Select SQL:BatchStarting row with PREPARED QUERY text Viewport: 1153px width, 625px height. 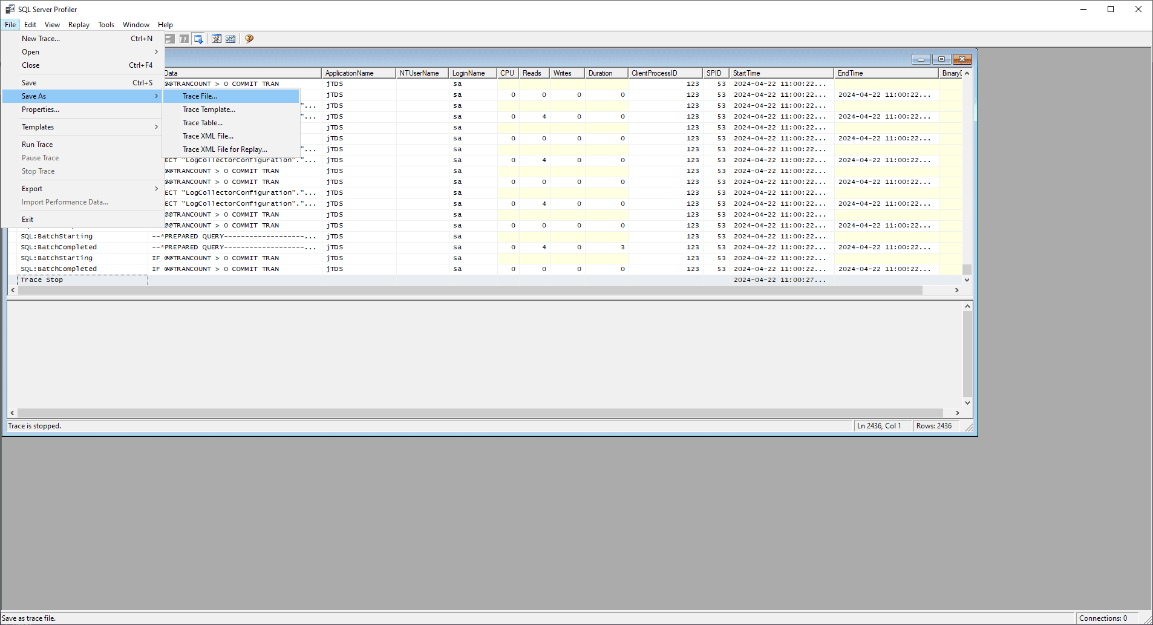click(x=485, y=237)
